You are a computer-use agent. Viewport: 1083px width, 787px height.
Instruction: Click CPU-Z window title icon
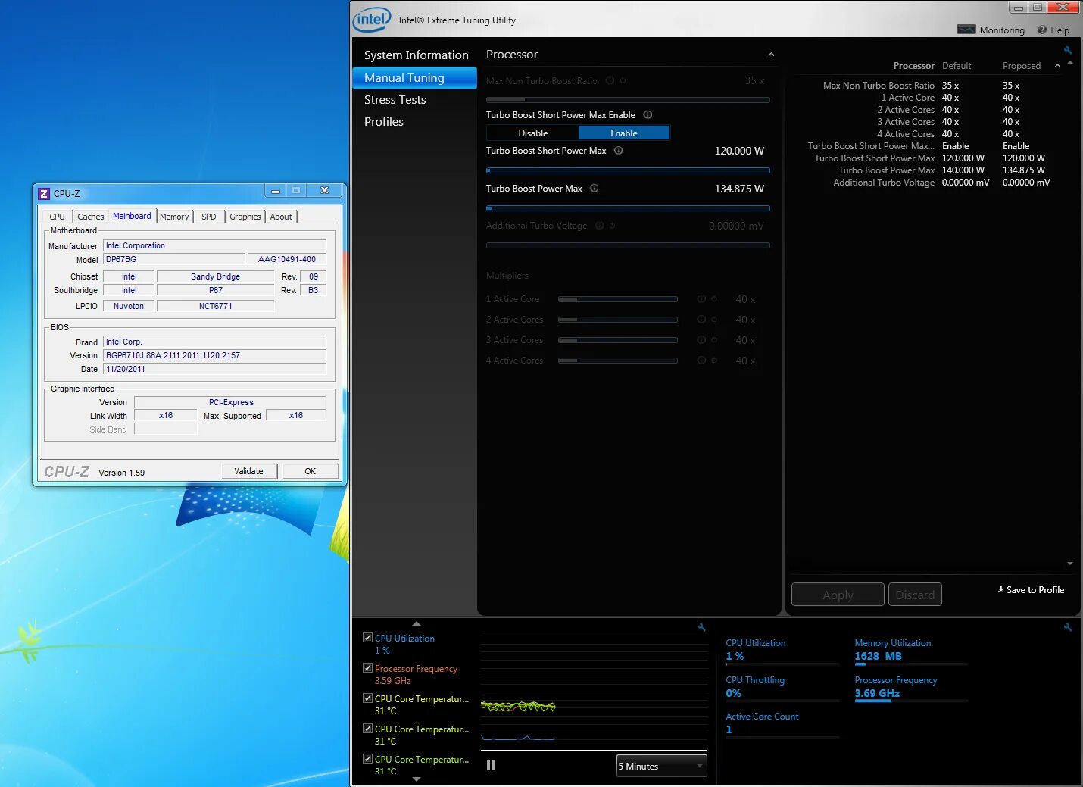click(44, 194)
